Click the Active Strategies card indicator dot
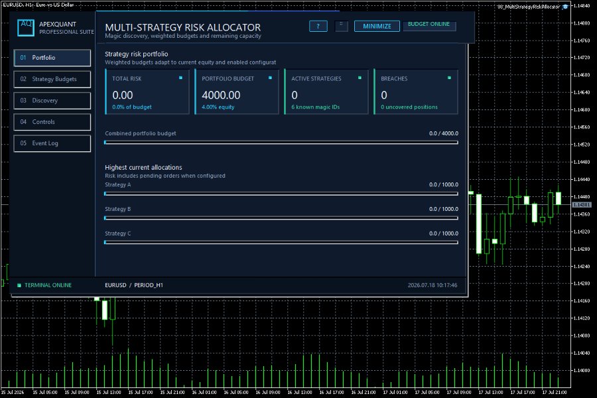The height and width of the screenshot is (398, 597). coord(360,78)
